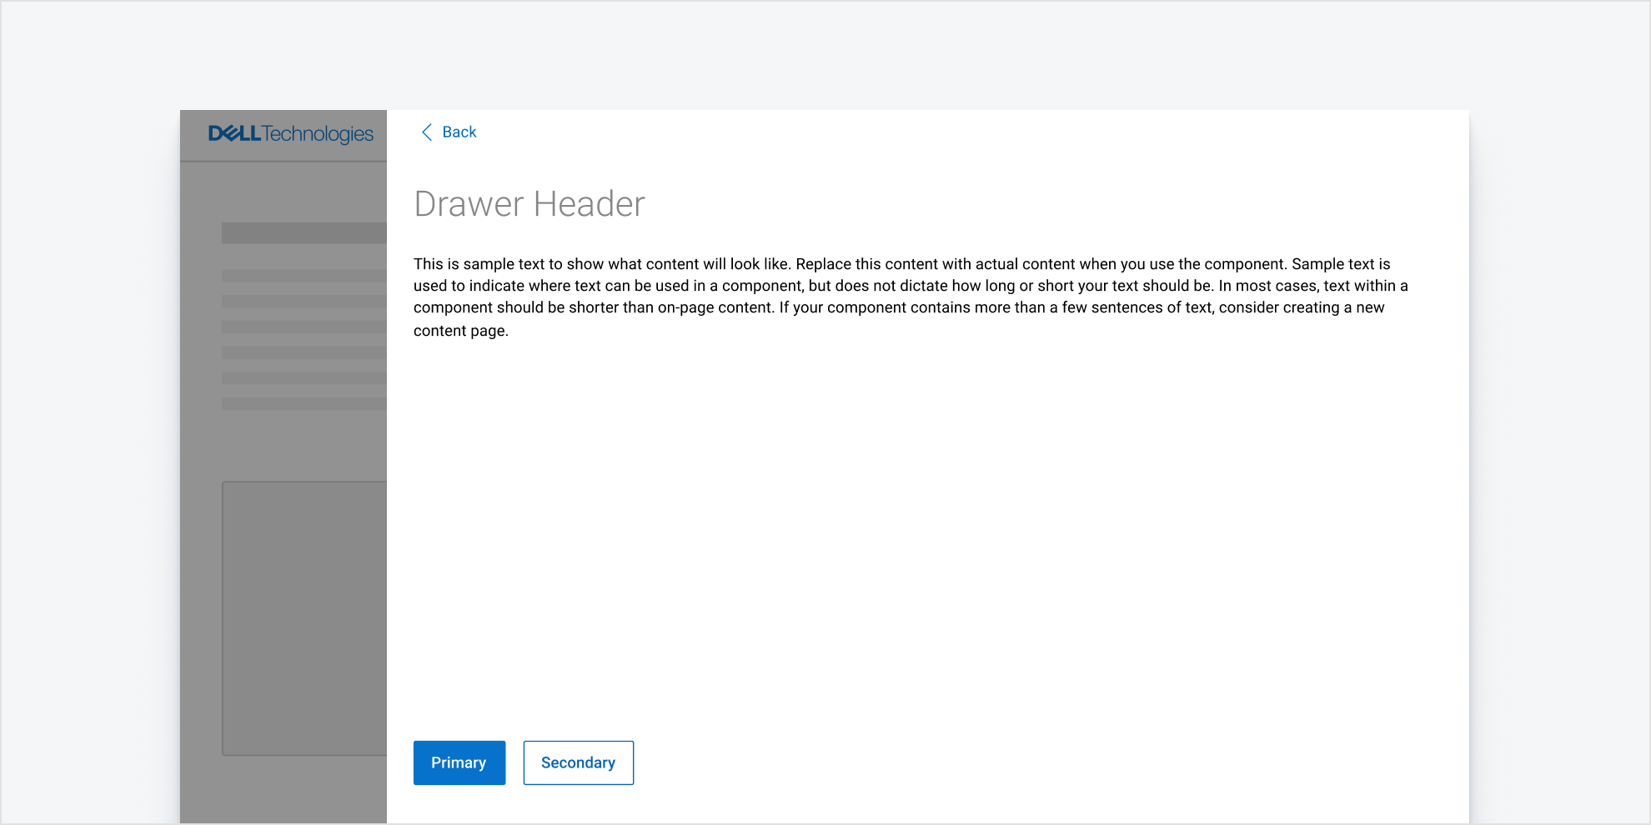This screenshot has width=1651, height=825.
Task: Click the Back chevron arrow icon
Action: pos(427,132)
